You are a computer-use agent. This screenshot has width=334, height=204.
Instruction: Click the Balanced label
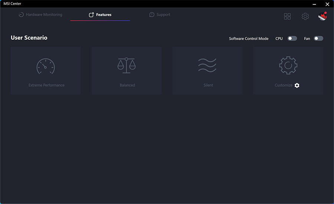click(127, 85)
